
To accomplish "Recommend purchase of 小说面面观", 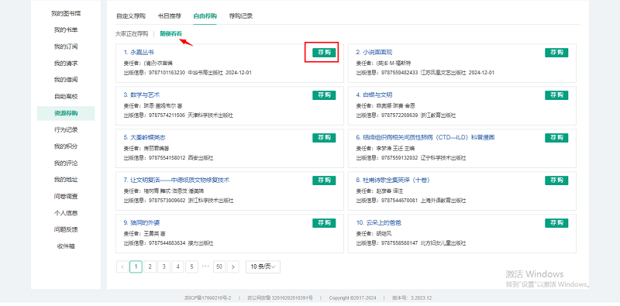I will tap(556, 53).
